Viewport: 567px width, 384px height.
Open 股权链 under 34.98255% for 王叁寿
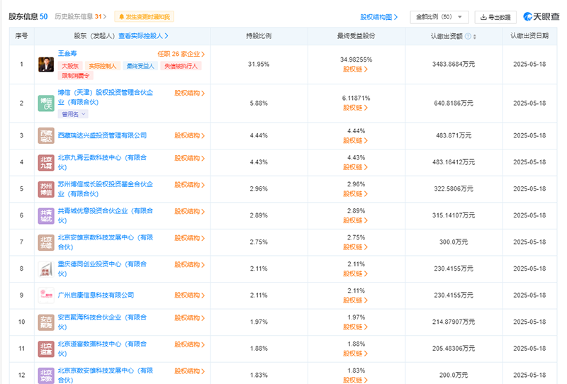tap(356, 69)
